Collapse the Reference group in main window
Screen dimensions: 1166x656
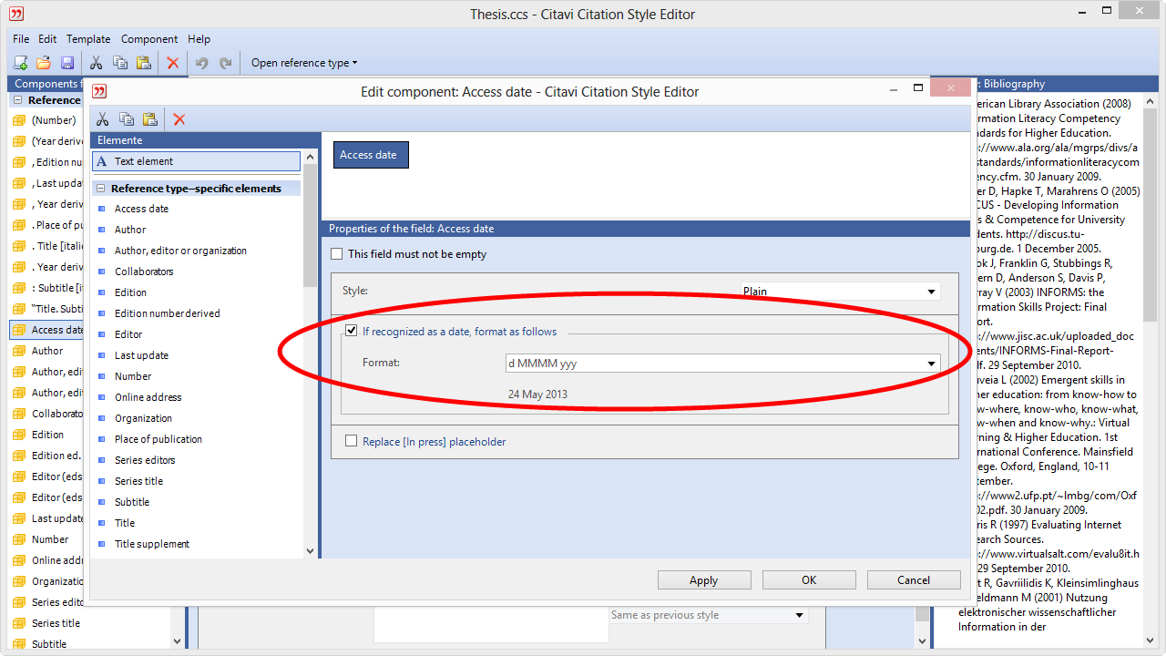[17, 100]
